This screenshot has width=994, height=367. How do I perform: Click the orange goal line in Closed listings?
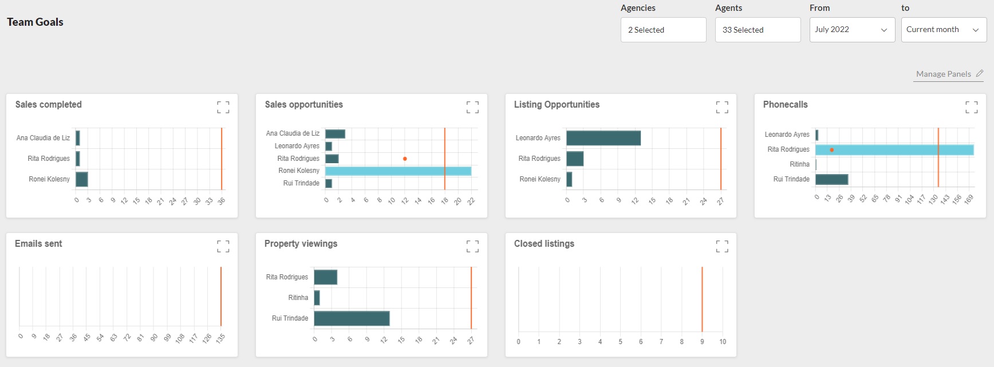click(x=702, y=298)
